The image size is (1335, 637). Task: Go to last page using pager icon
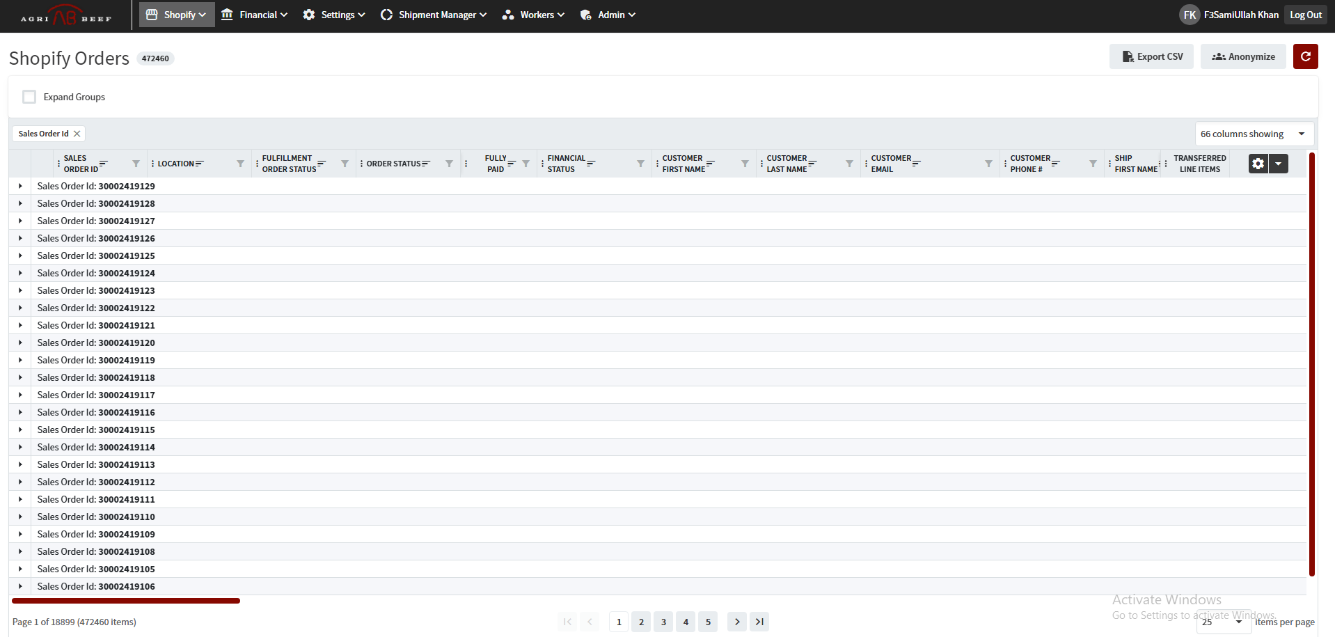point(759,622)
